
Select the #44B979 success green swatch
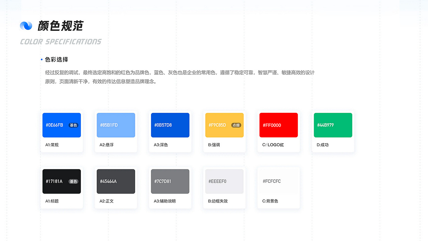pyautogui.click(x=333, y=125)
